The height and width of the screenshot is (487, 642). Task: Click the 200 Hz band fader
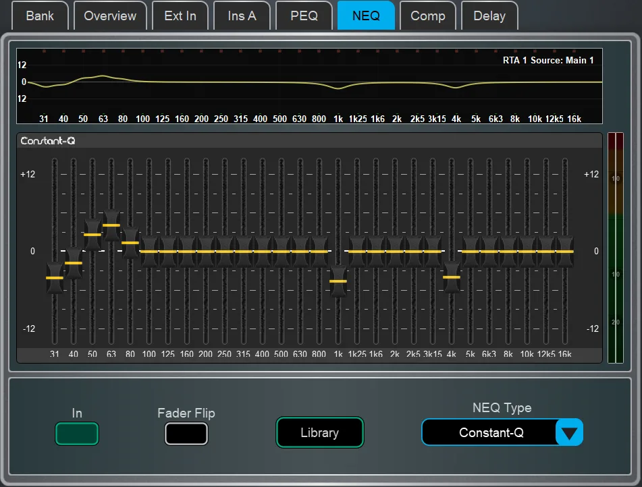tap(205, 252)
